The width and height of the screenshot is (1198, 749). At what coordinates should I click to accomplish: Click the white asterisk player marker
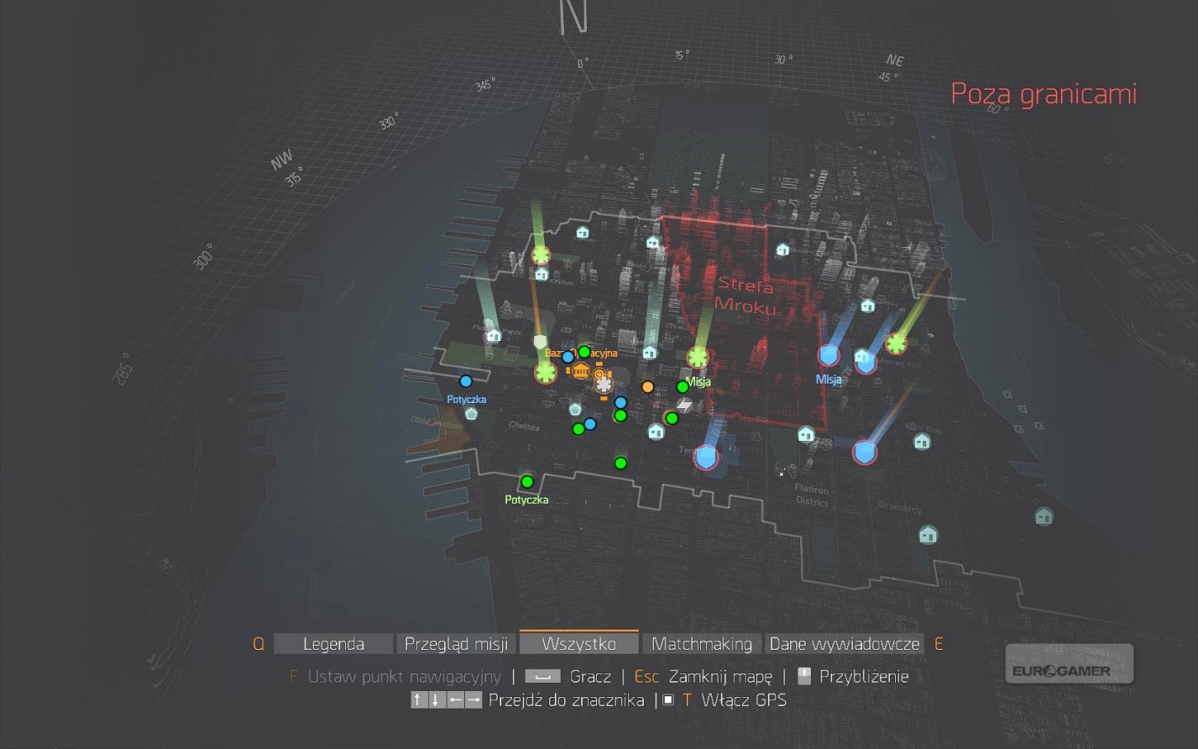coord(604,385)
